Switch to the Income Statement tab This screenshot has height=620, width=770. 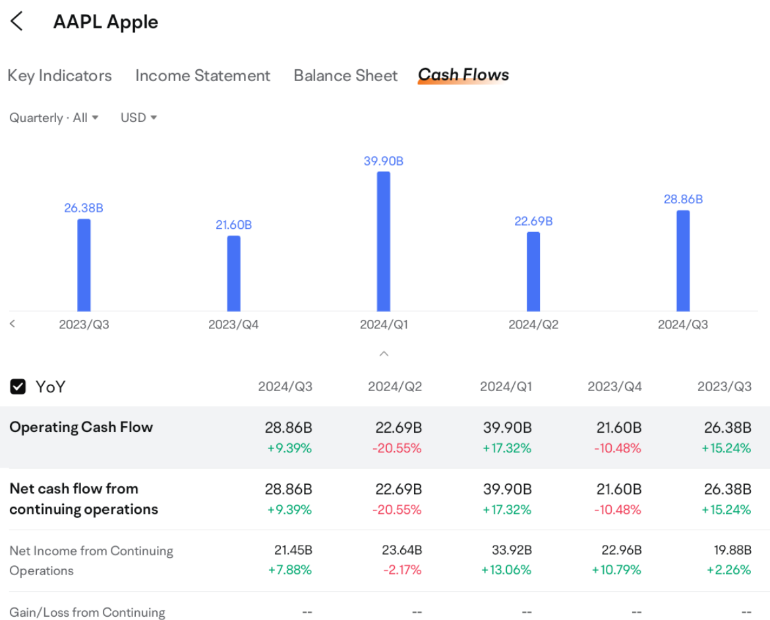[x=203, y=76]
